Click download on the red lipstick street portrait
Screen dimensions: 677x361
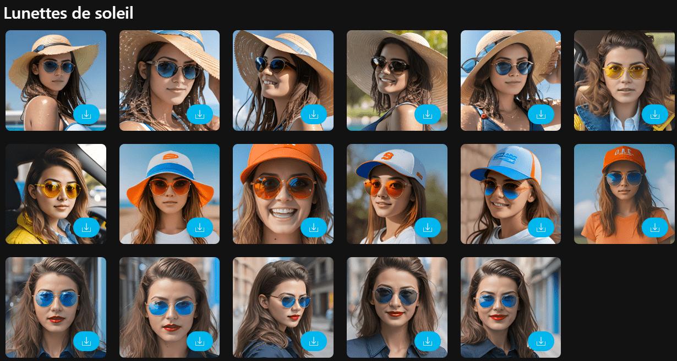200,341
